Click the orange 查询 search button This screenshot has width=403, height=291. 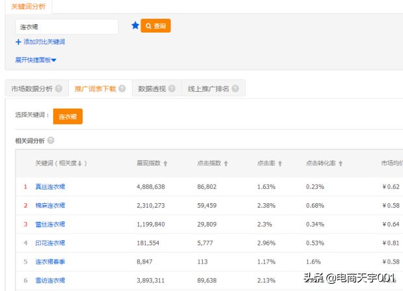click(x=155, y=26)
